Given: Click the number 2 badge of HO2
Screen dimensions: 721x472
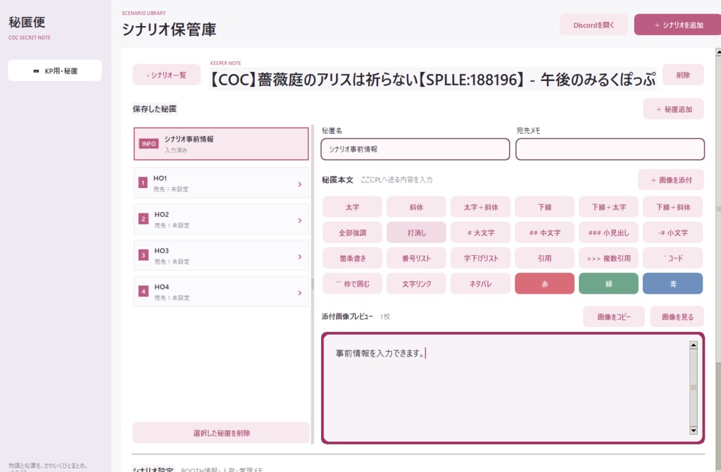Looking at the screenshot, I should point(143,219).
